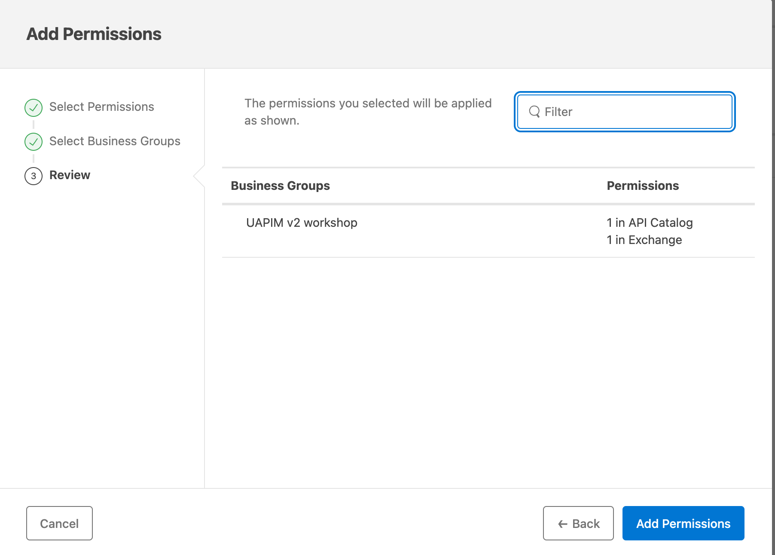Viewport: 775px width, 555px height.
Task: Click the magnifier icon in the Filter field
Action: click(534, 112)
